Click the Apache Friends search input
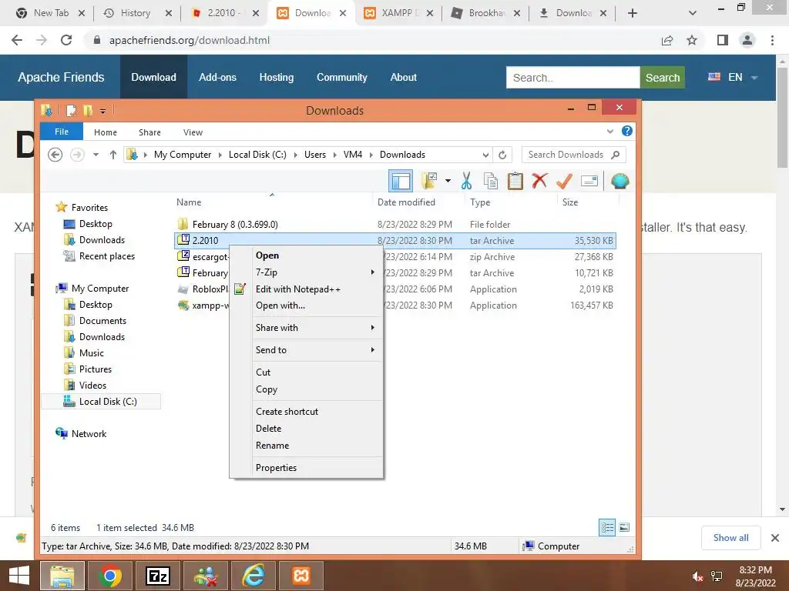 [x=572, y=78]
